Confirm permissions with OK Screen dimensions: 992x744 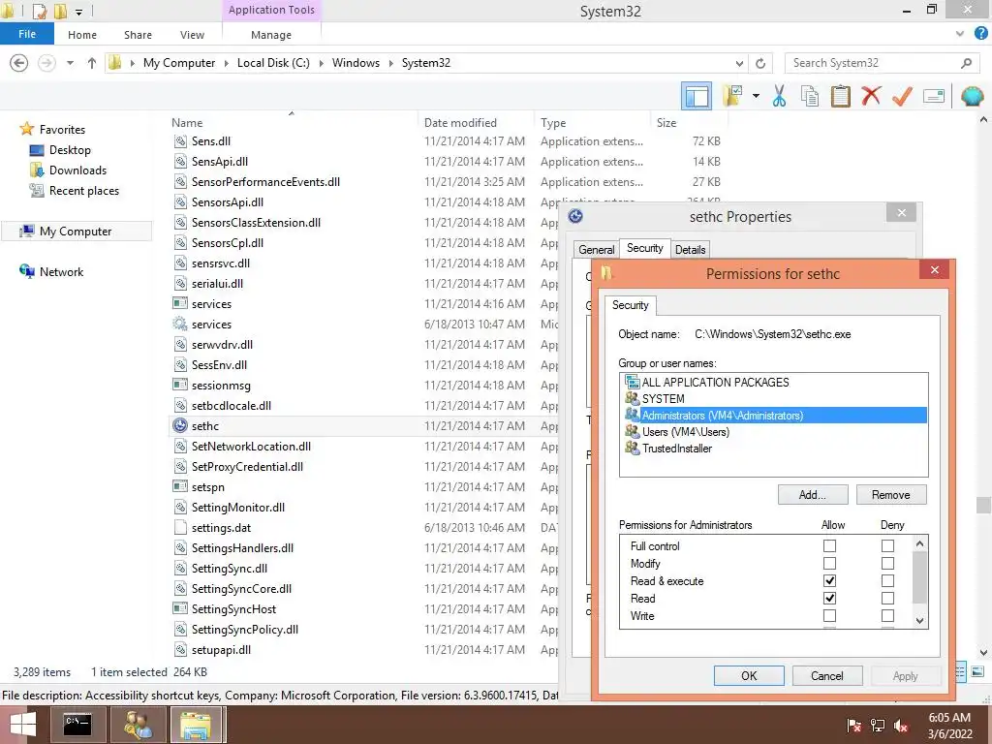(749, 675)
